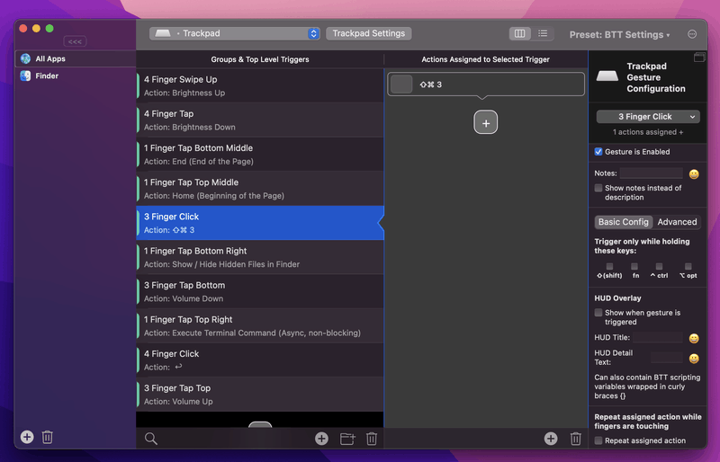
Task: Collapse the sidebar with the <<< button
Action: click(75, 41)
